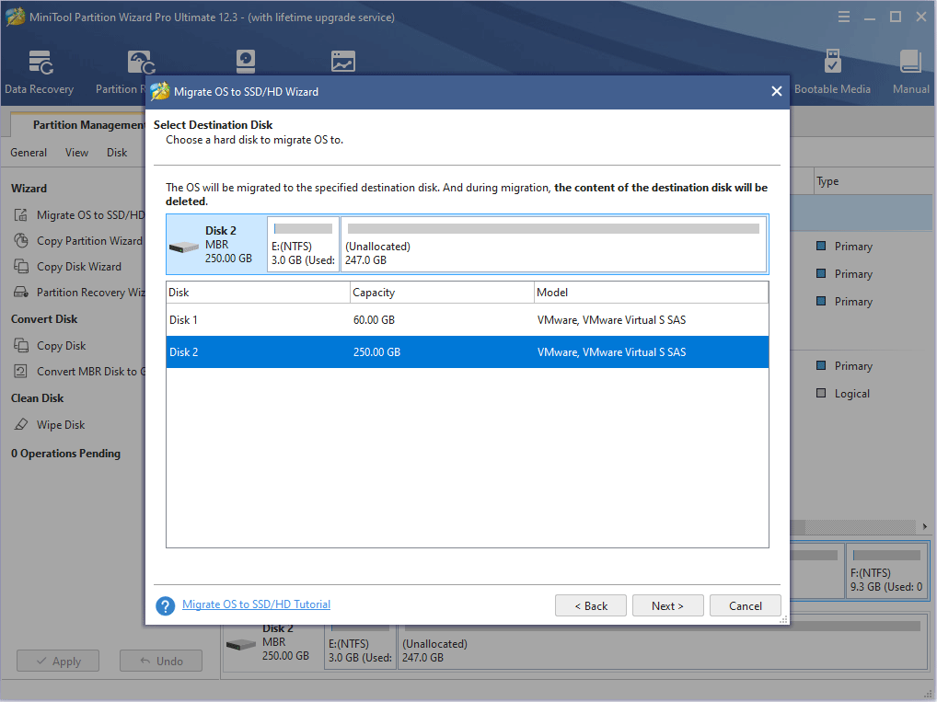Click the Partition Recovery Wizard sidebar icon
This screenshot has height=702, width=937.
point(21,293)
